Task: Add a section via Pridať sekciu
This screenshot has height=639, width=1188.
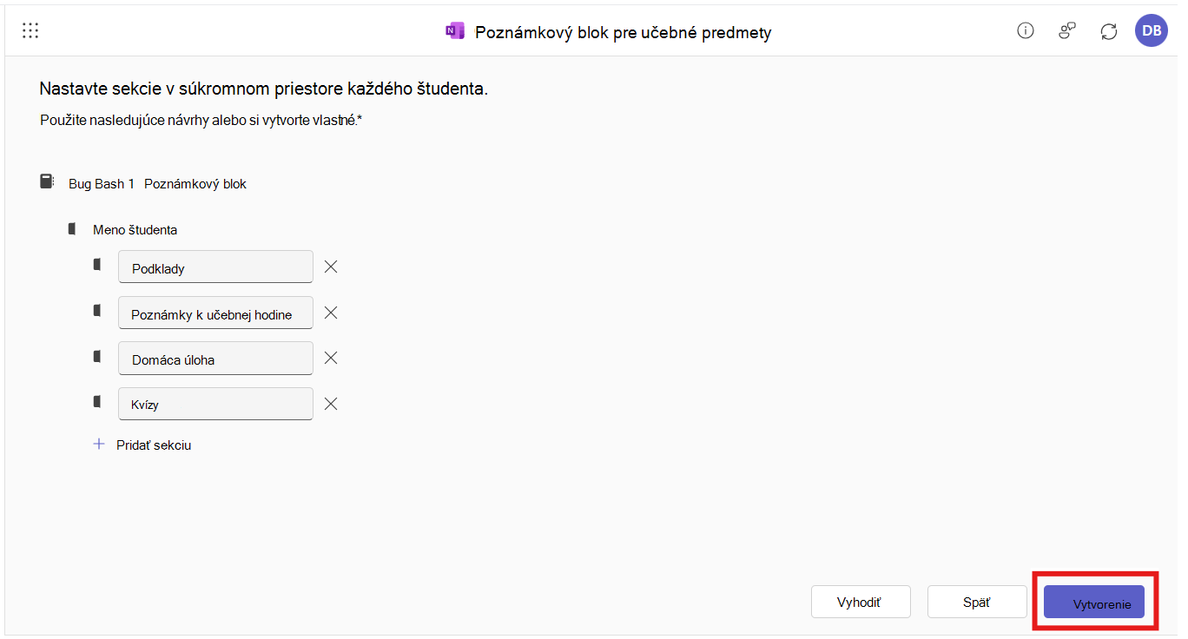Action: (x=142, y=445)
